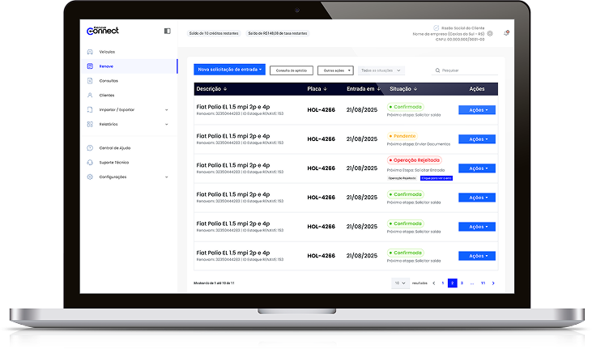Open Todas as situações filter dropdown

(381, 70)
